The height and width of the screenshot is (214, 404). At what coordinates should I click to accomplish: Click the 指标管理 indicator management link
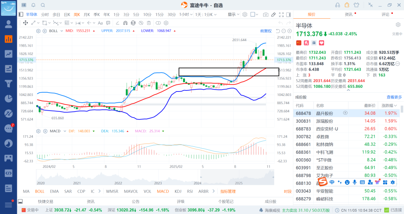point(228,191)
